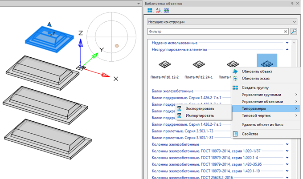
Task: Expand Колонны железобетонные серия 1.020-1/87
Action: coord(287,150)
